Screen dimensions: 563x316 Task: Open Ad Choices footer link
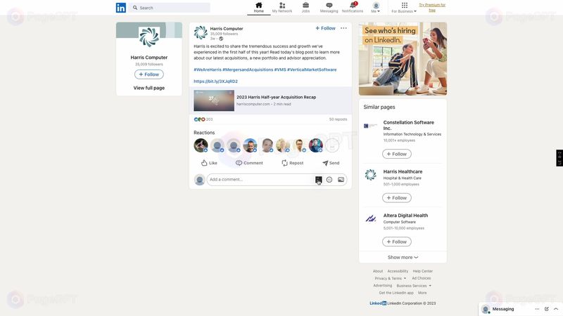[421, 278]
